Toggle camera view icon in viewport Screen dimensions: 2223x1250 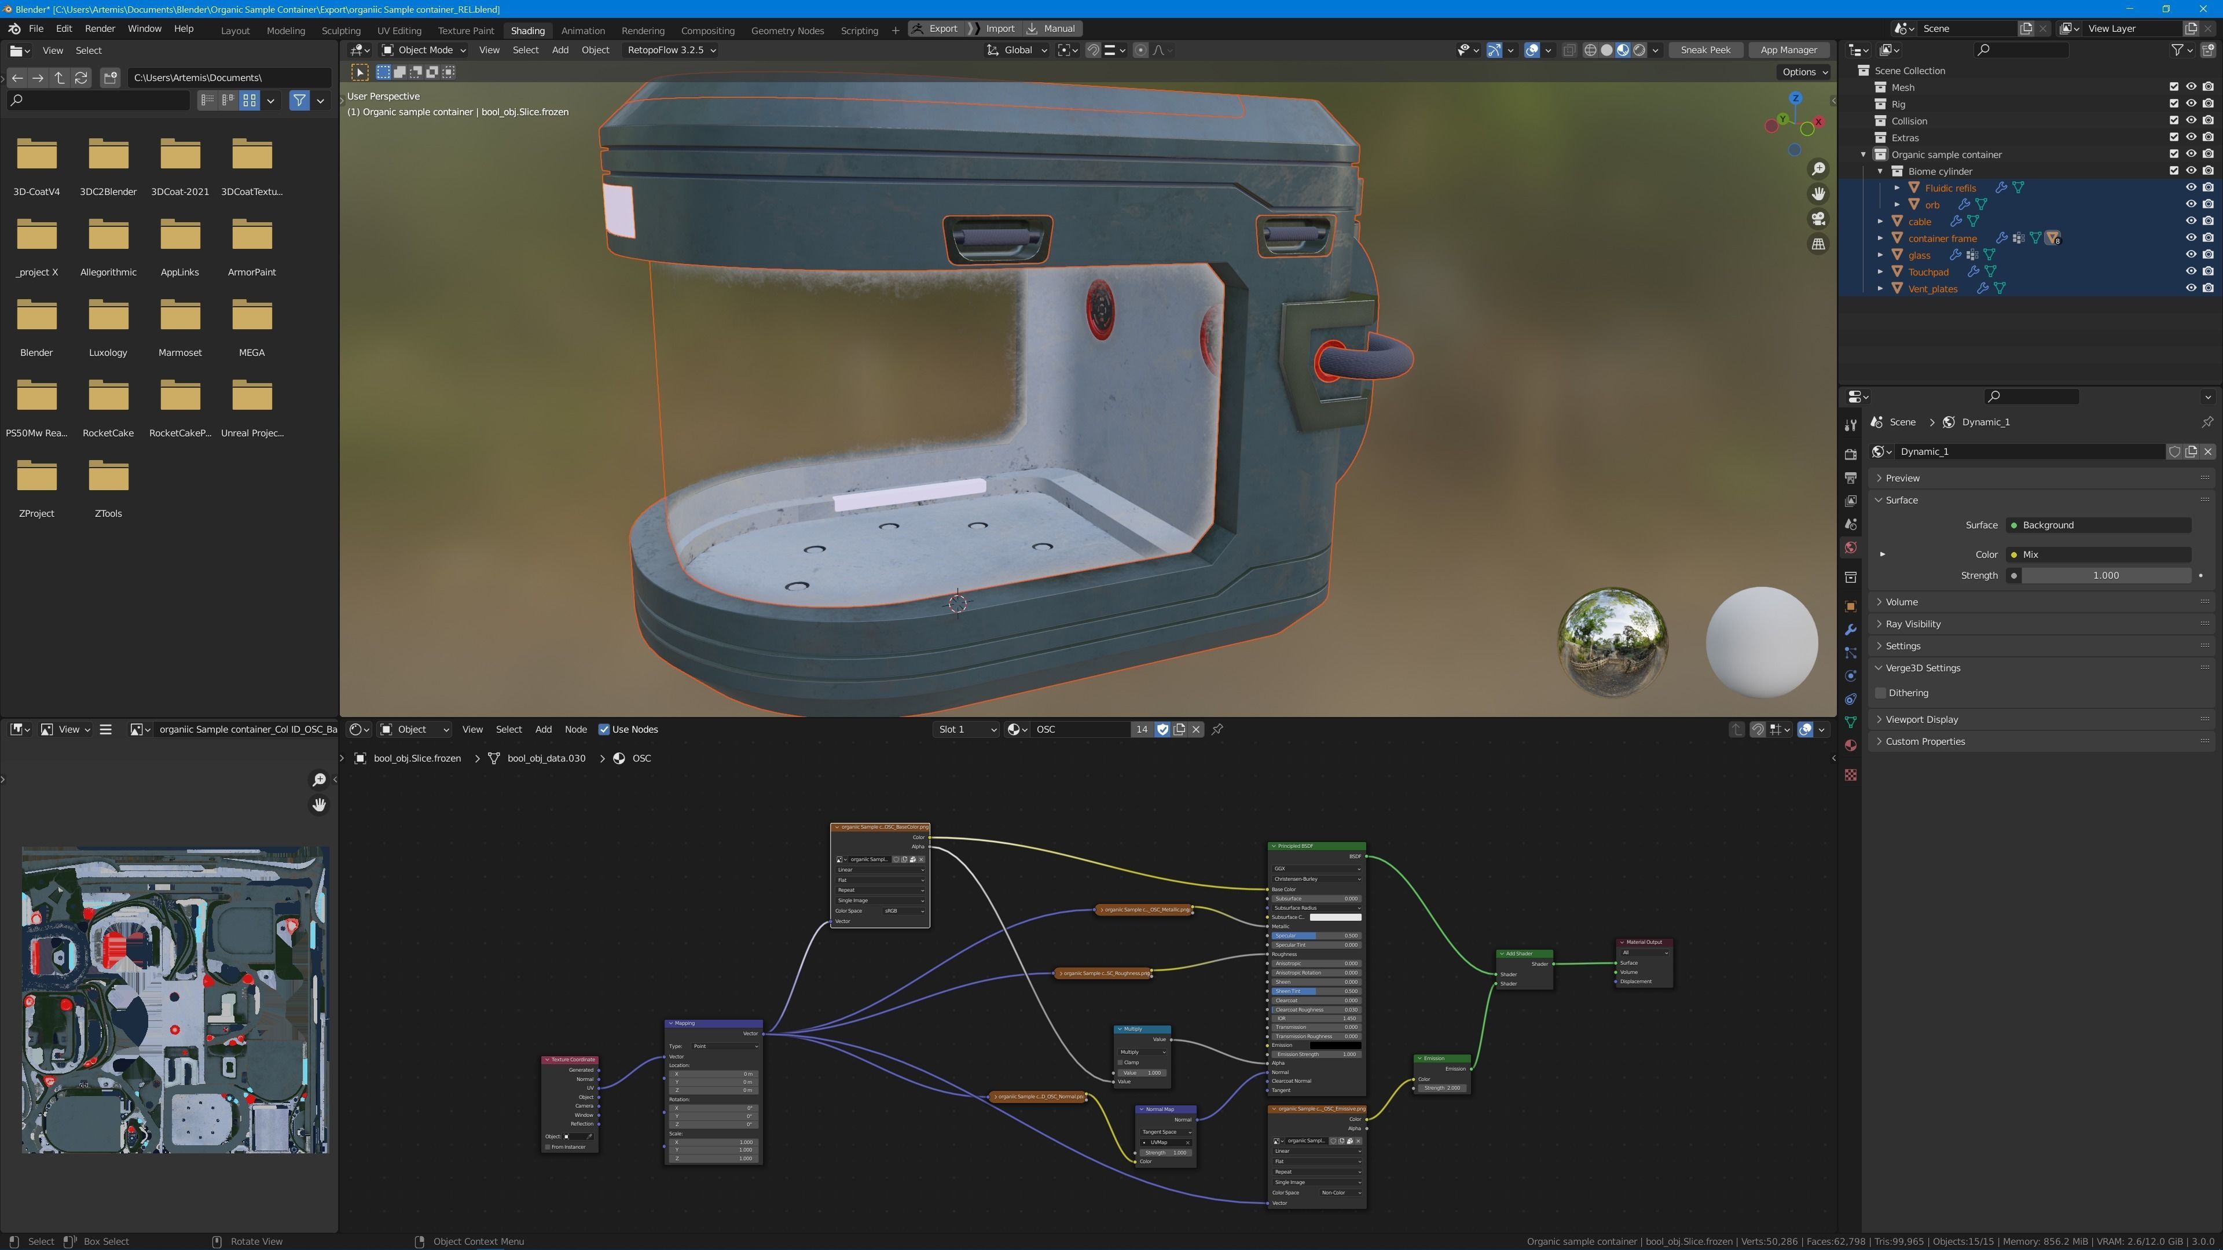pyautogui.click(x=1818, y=219)
